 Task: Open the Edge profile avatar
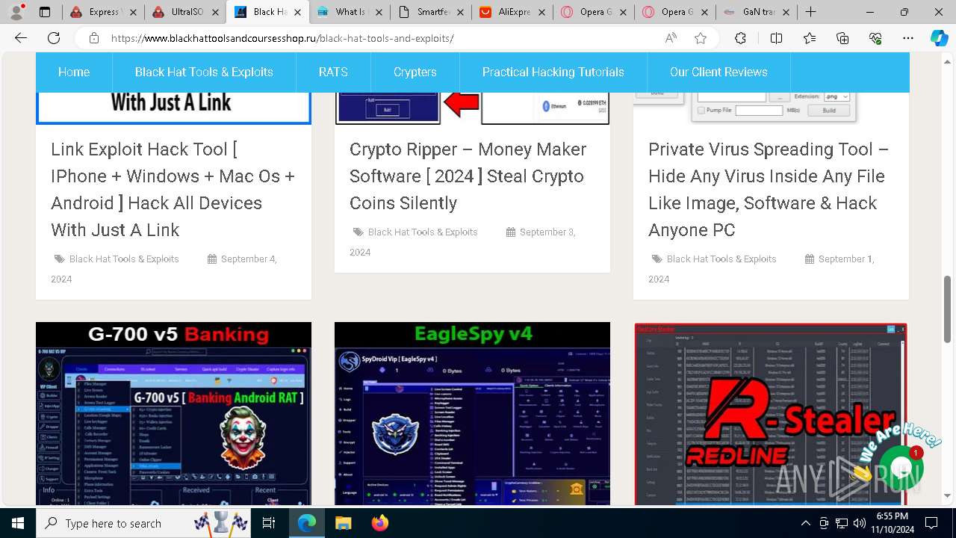point(16,12)
